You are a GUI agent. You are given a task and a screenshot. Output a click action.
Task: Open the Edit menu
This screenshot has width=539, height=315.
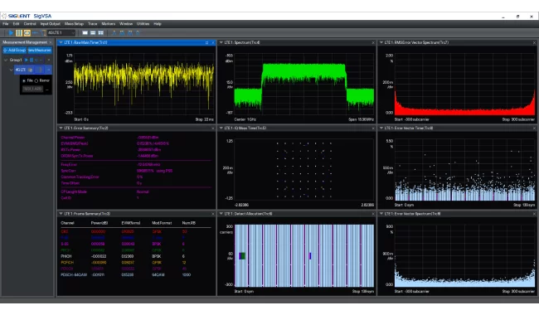(x=16, y=24)
